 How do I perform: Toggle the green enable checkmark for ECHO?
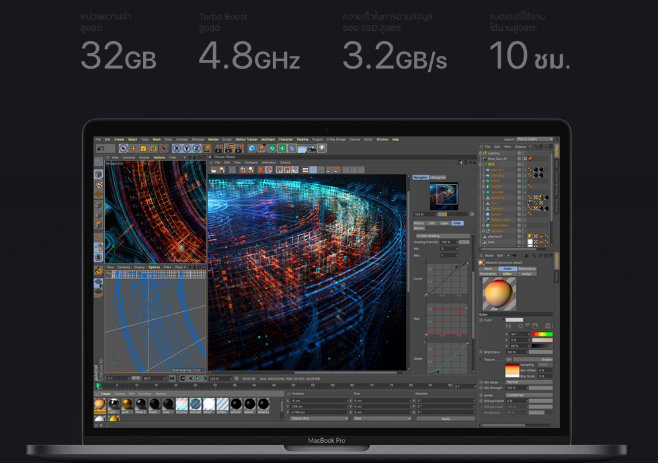click(x=525, y=181)
